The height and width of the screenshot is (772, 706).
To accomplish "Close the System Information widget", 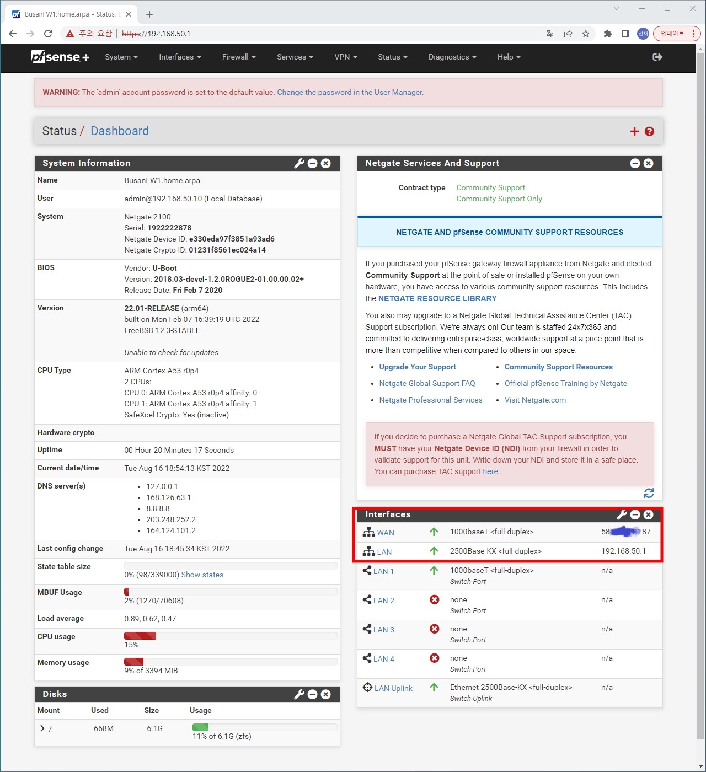I will pyautogui.click(x=325, y=163).
